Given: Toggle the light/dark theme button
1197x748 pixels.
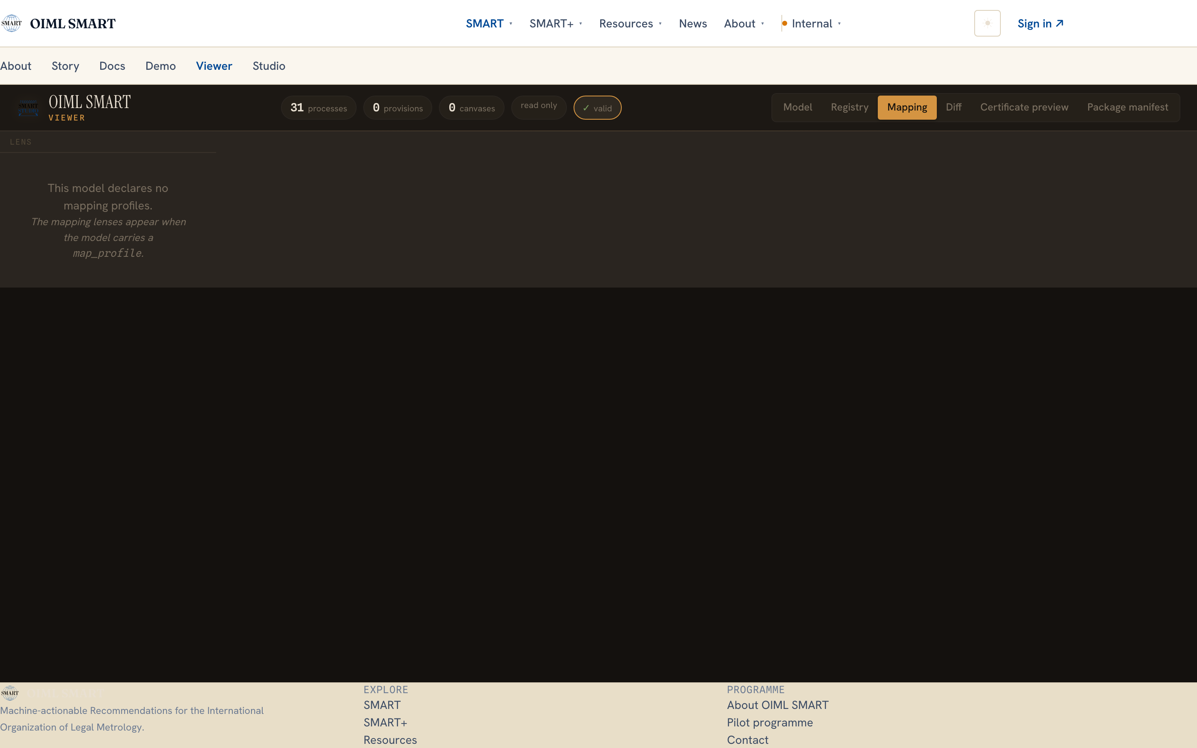Looking at the screenshot, I should (987, 23).
